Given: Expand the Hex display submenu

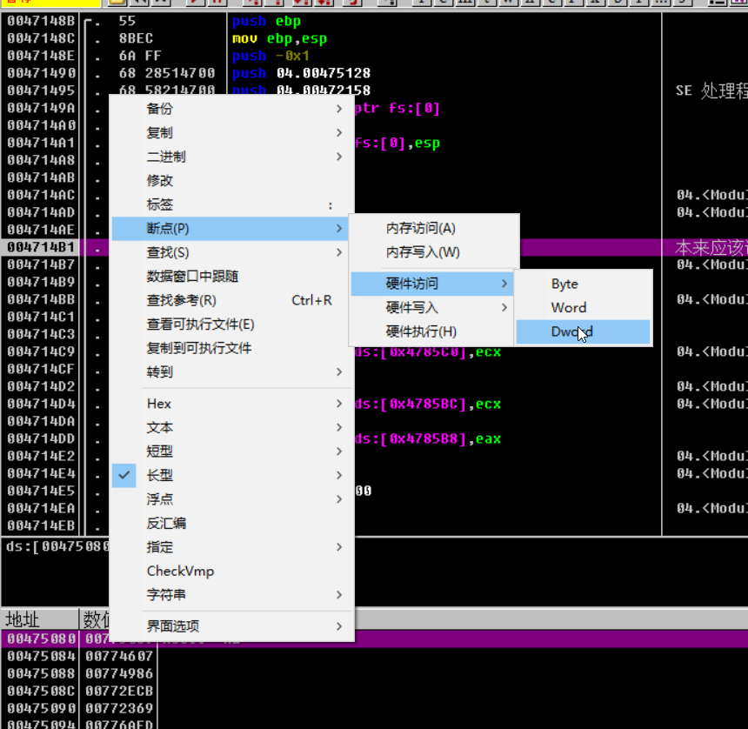Looking at the screenshot, I should (233, 404).
